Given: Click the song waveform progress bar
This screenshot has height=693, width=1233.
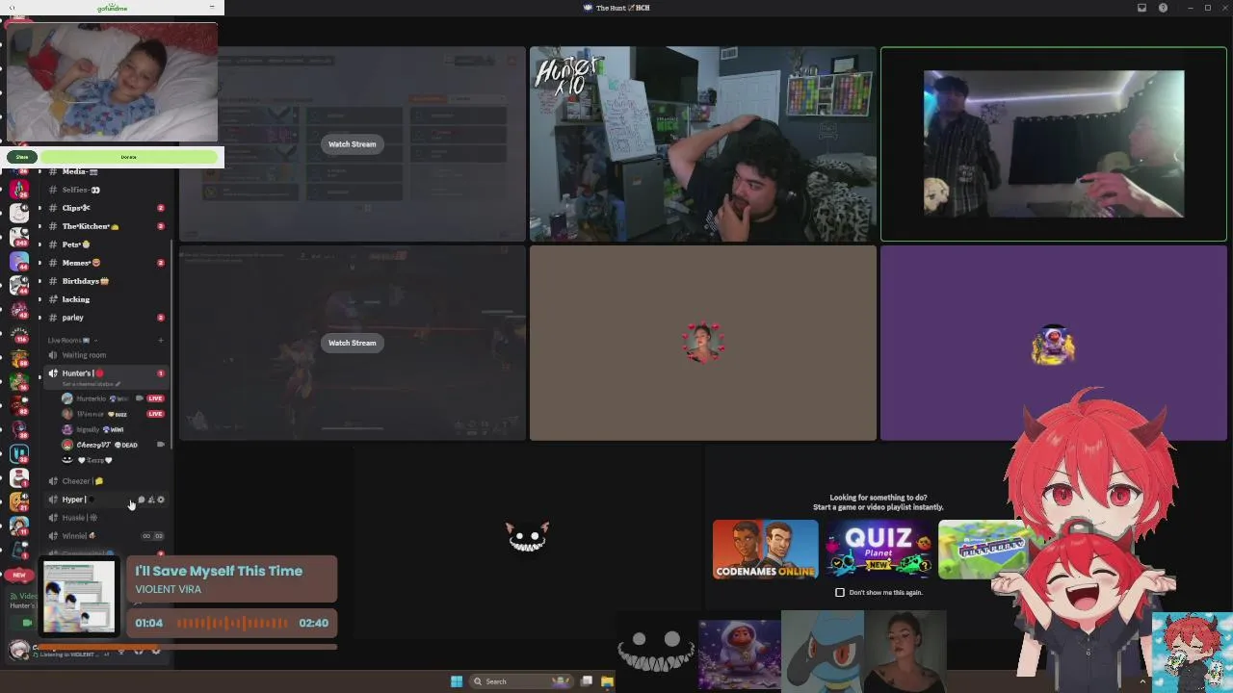Looking at the screenshot, I should (x=232, y=623).
